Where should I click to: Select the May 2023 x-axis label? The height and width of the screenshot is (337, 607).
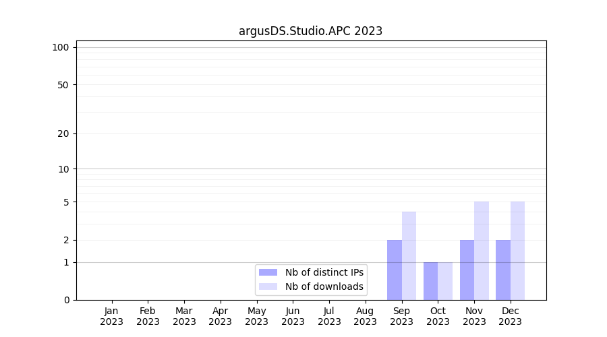pos(256,316)
